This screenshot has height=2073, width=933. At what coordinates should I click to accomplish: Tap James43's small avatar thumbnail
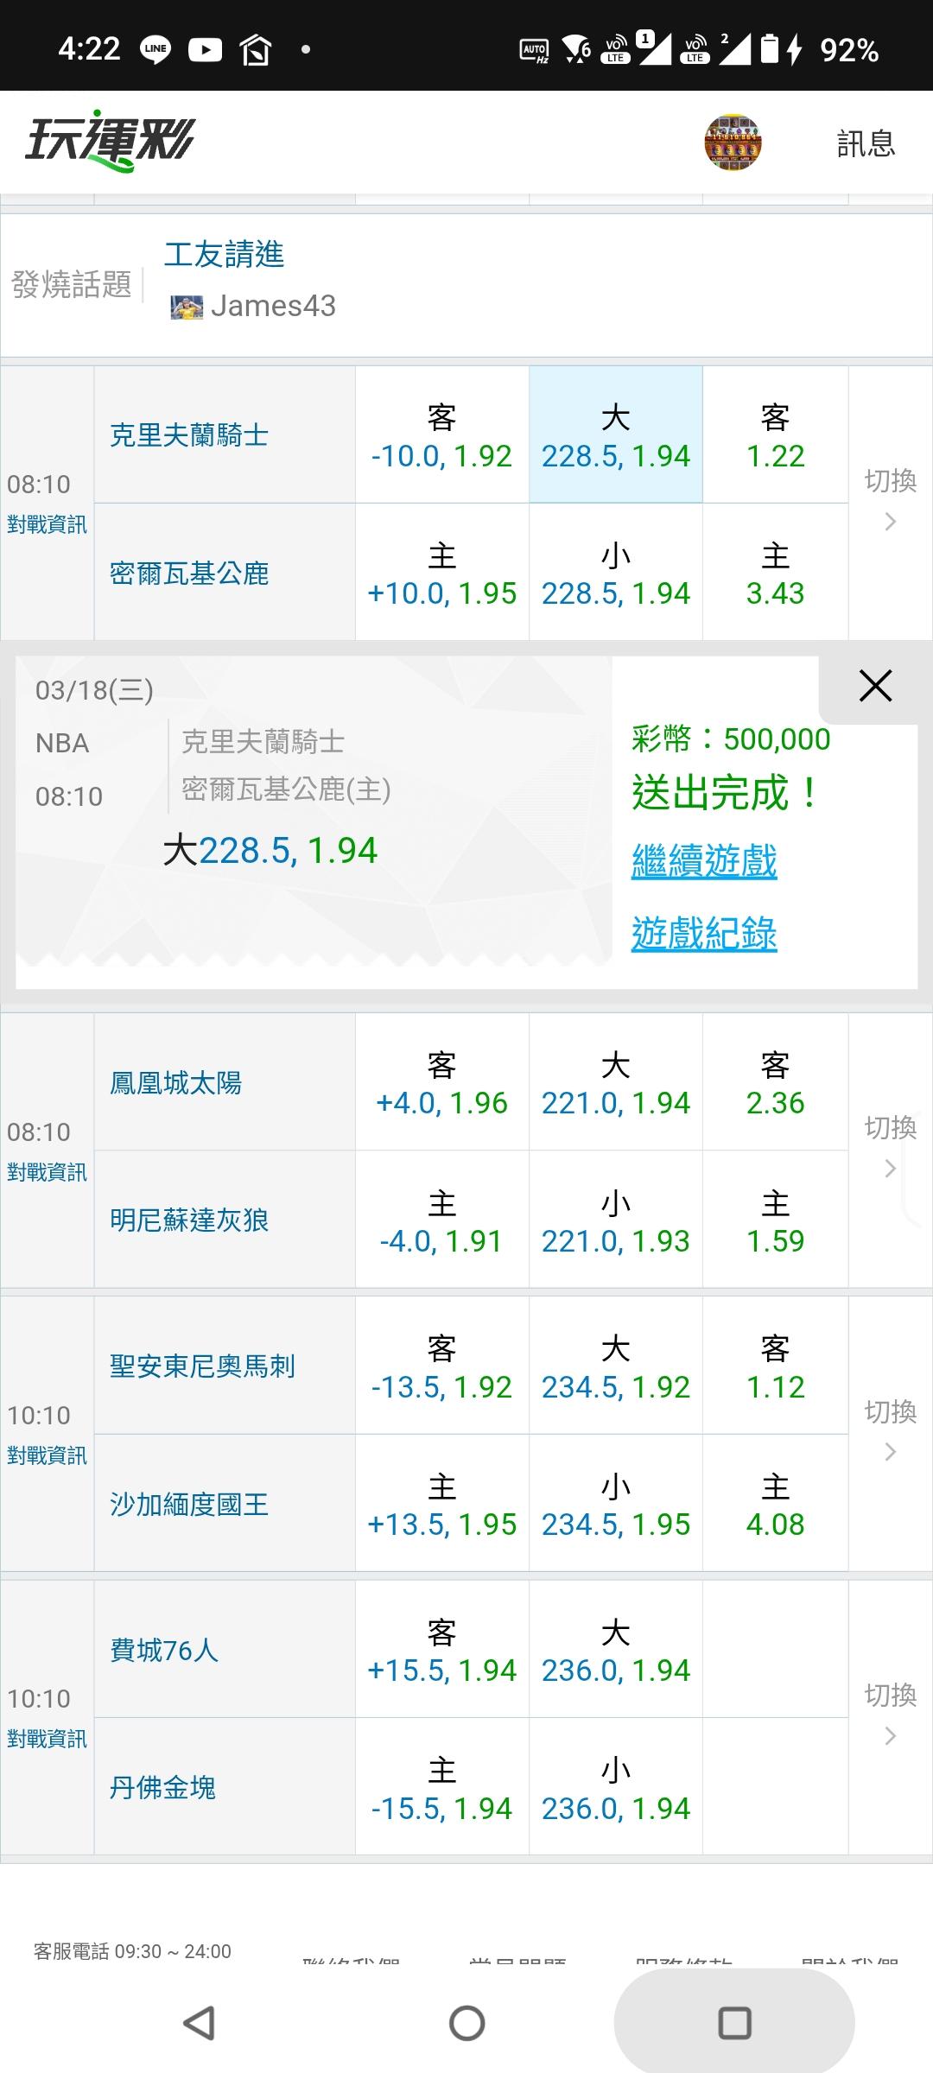point(186,307)
